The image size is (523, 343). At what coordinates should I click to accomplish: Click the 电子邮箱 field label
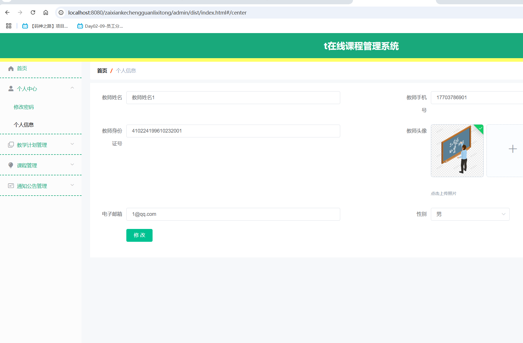pos(112,214)
